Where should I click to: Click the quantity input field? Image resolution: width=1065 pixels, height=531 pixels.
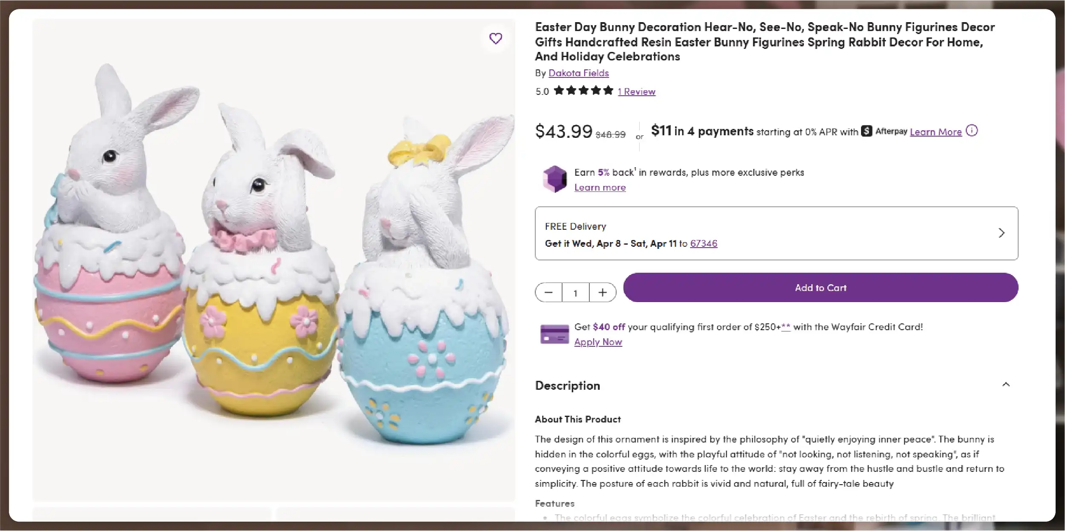[576, 293]
